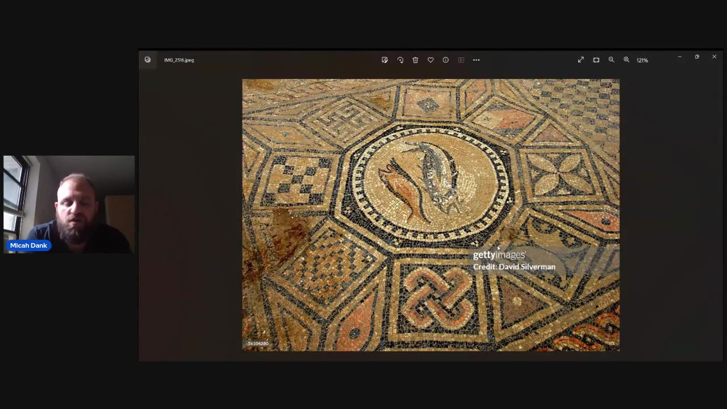Zoom in using the plus magnifier

(x=626, y=60)
